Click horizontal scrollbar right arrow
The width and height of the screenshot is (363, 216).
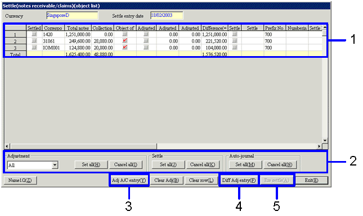click(x=319, y=146)
